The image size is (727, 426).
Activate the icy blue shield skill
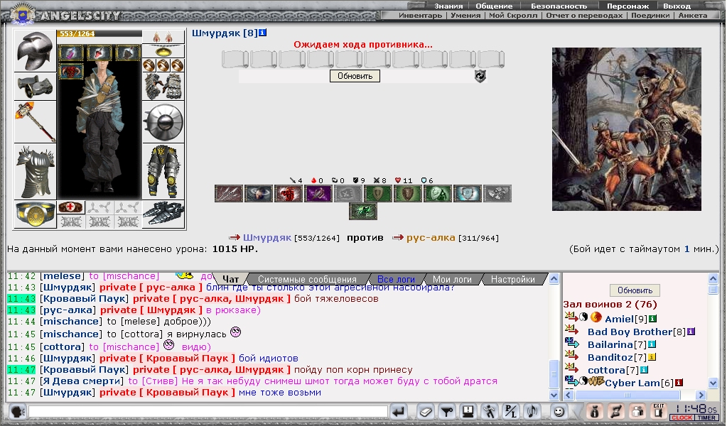tap(468, 194)
